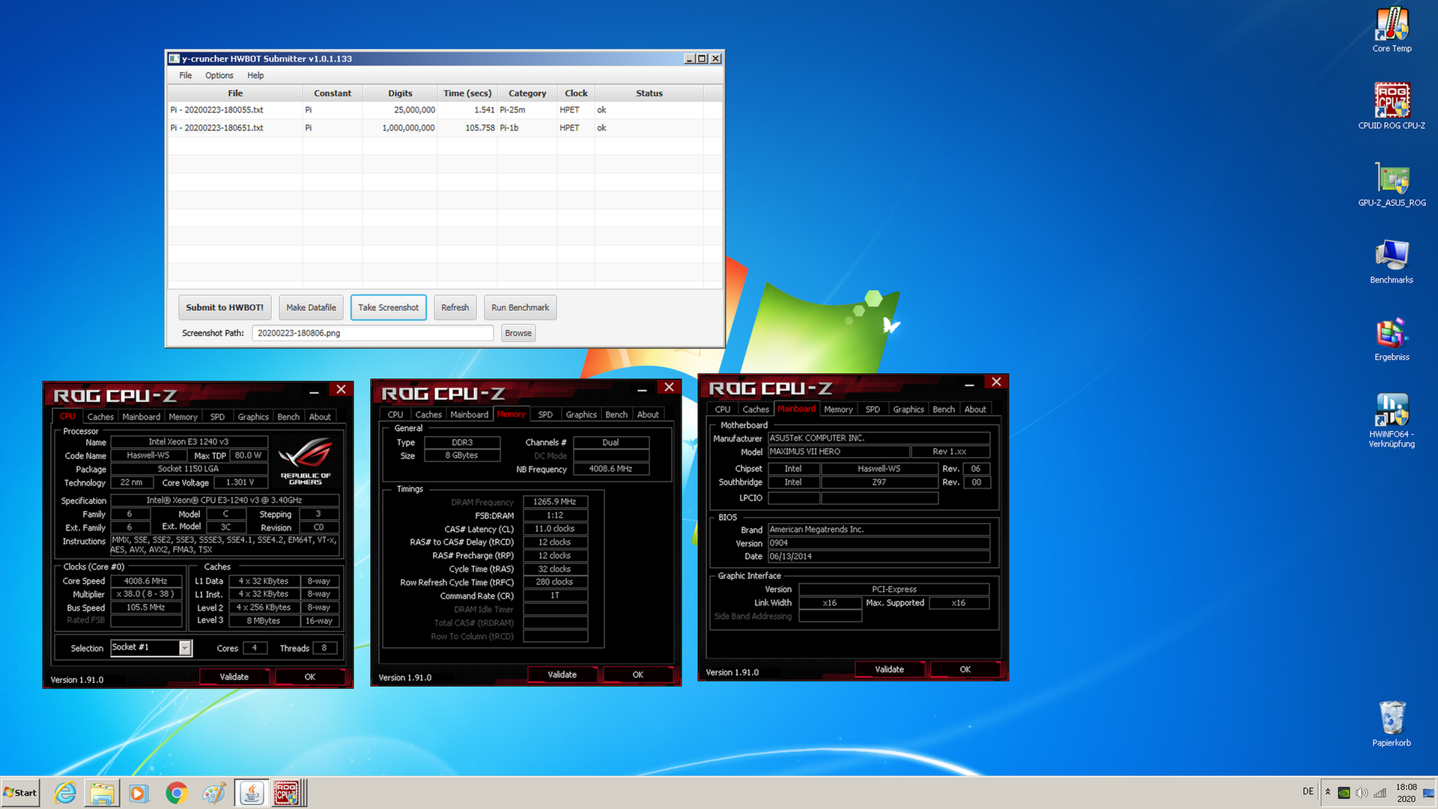Click the Core Speed 4008.6 MHz value

146,581
